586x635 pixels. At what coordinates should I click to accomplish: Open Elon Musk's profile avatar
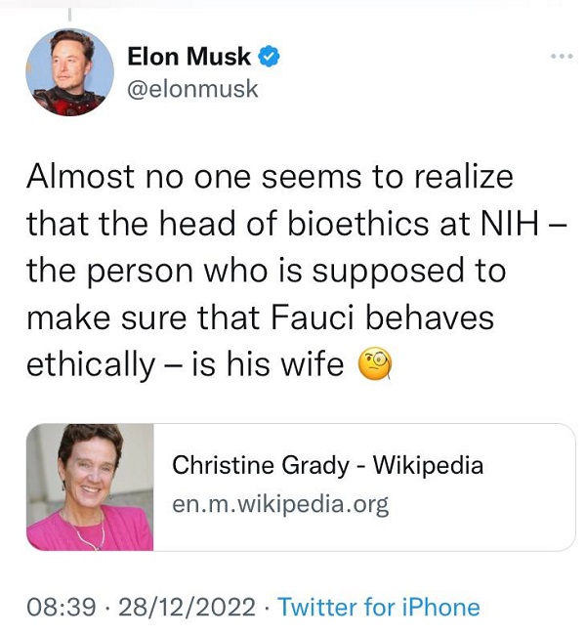[x=69, y=72]
